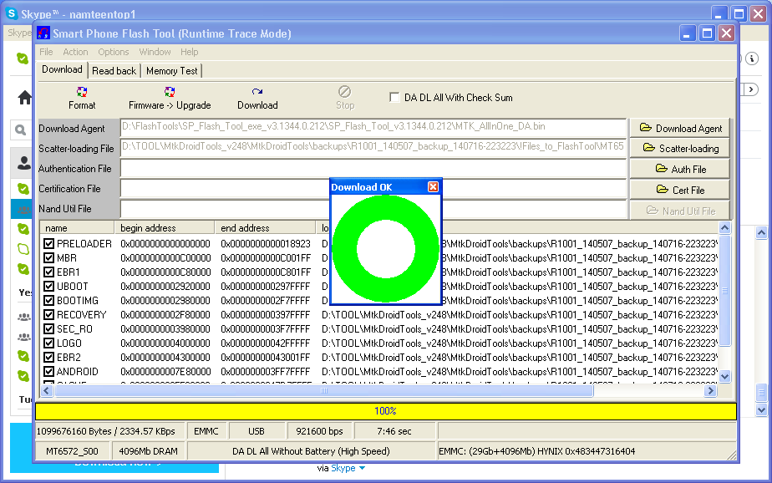The height and width of the screenshot is (483, 772).
Task: Uncheck the LOGO partition
Action: pyautogui.click(x=48, y=343)
